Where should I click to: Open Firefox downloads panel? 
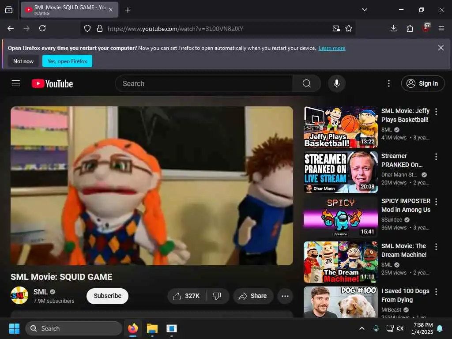[x=393, y=28]
